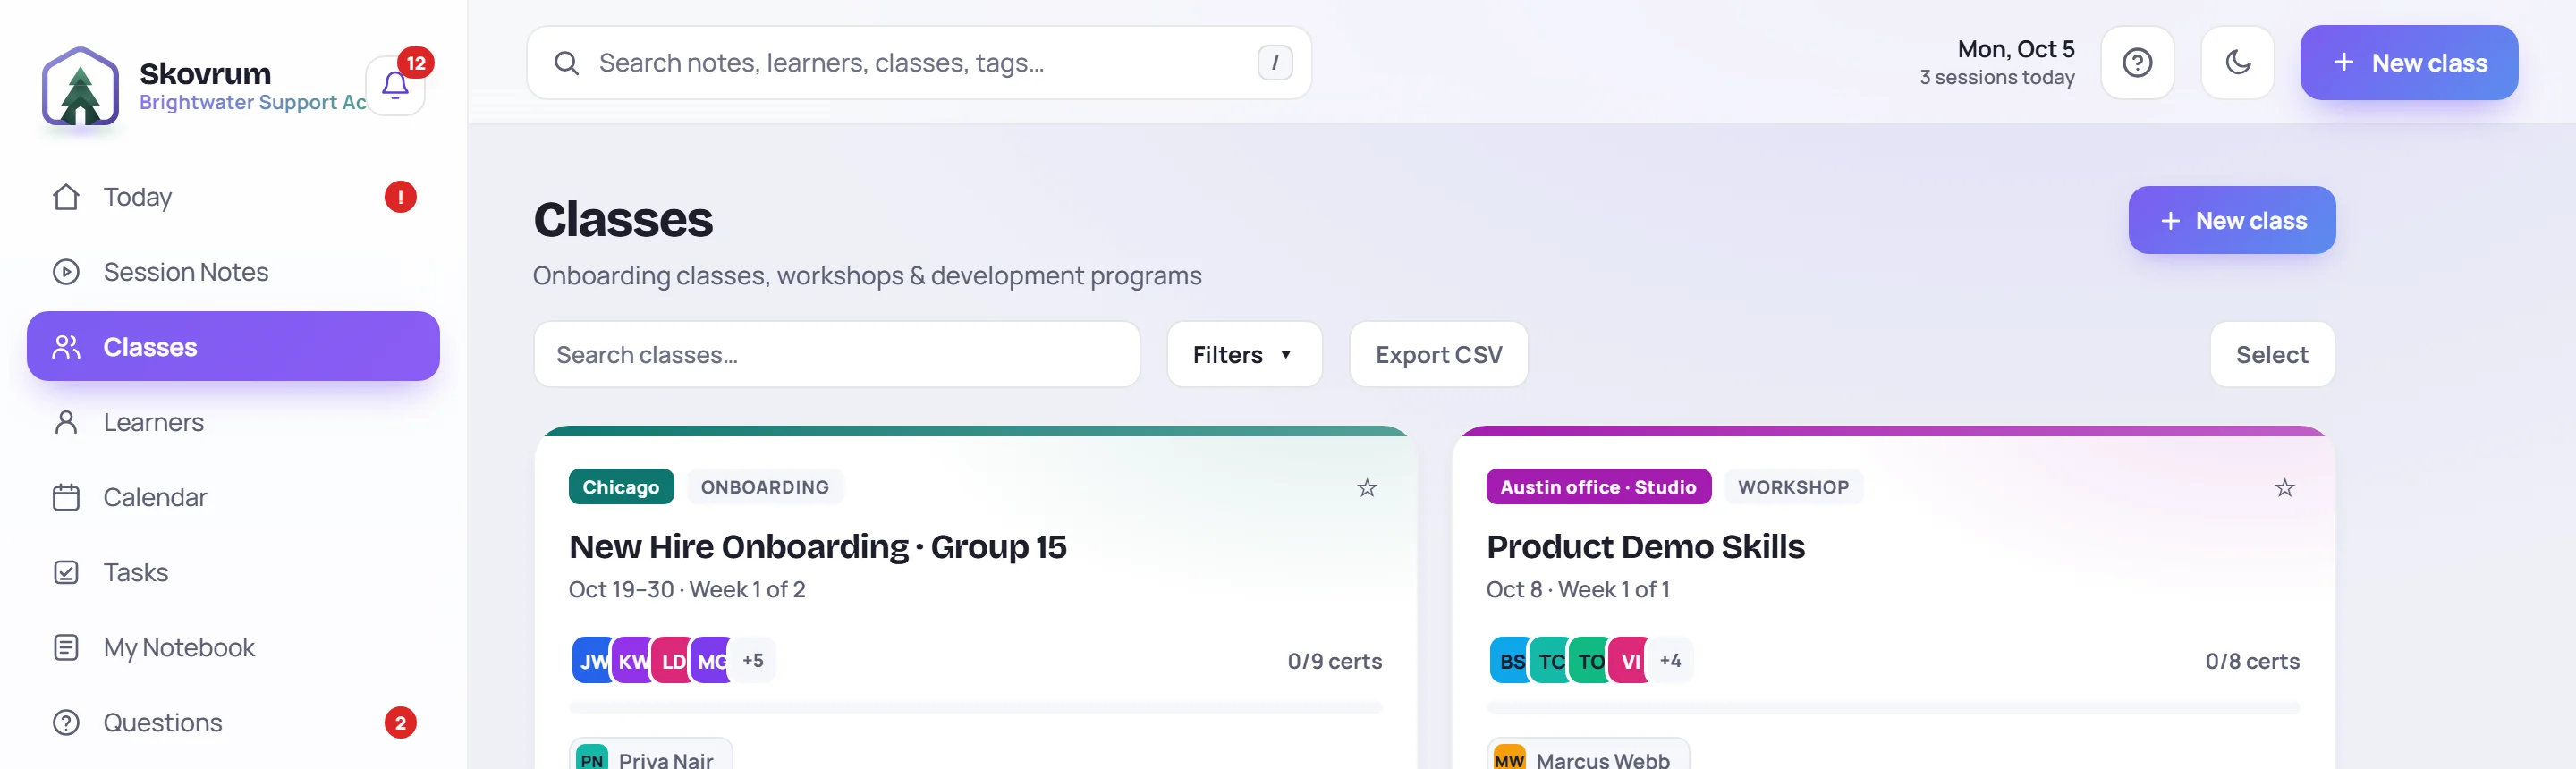Image resolution: width=2576 pixels, height=769 pixels.
Task: Open the Calendar section icon
Action: [66, 497]
